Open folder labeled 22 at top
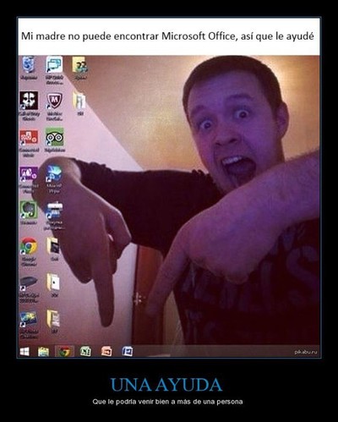This screenshot has width=338, height=422. point(79,65)
